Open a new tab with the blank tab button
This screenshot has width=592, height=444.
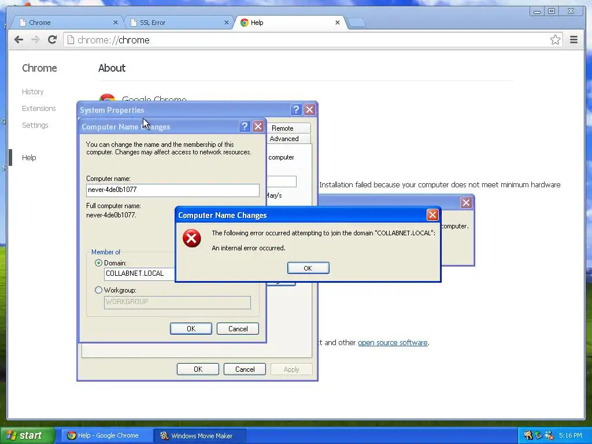tap(356, 23)
